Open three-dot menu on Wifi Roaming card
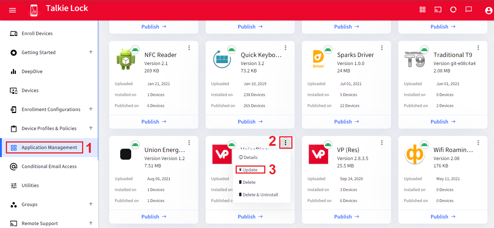 click(478, 143)
